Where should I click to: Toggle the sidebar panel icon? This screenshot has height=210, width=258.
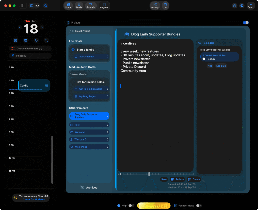coord(23,6)
